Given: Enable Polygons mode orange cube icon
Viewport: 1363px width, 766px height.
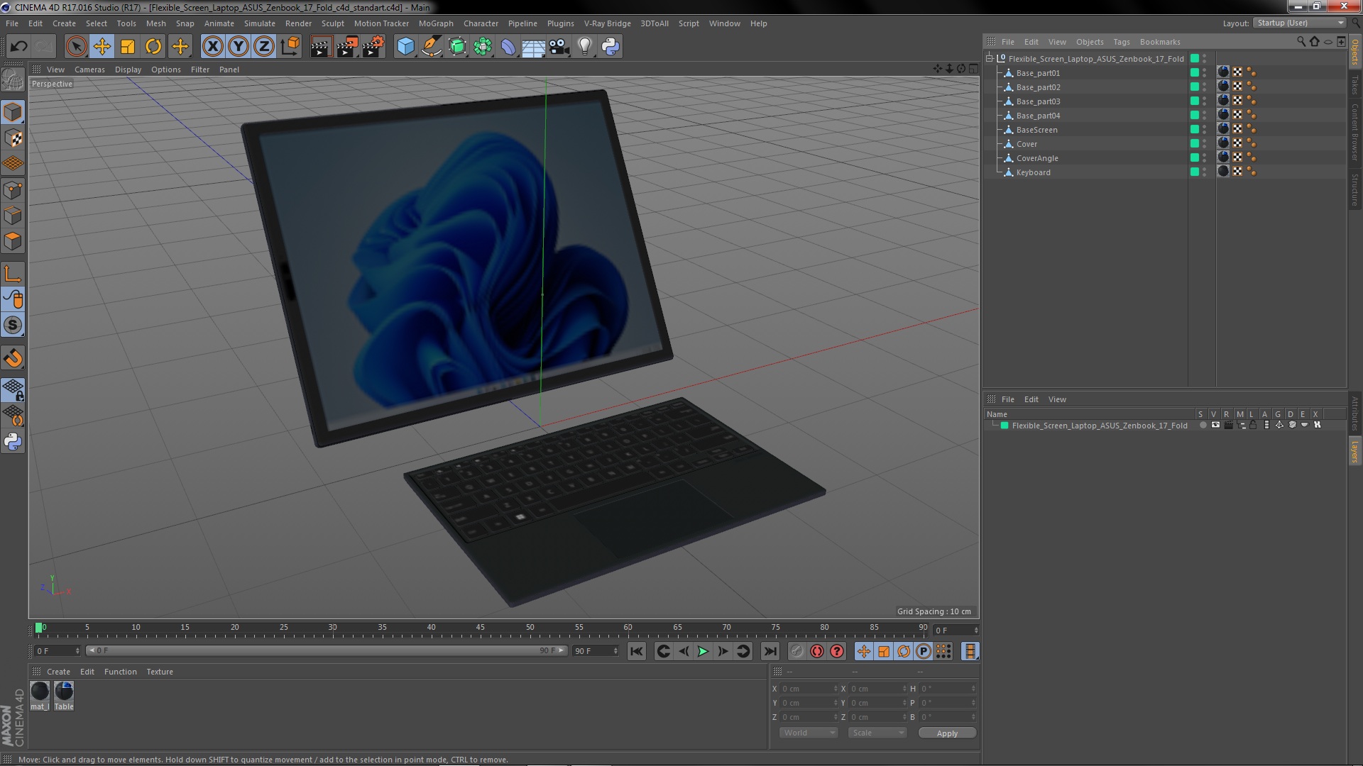Looking at the screenshot, I should tap(13, 241).
